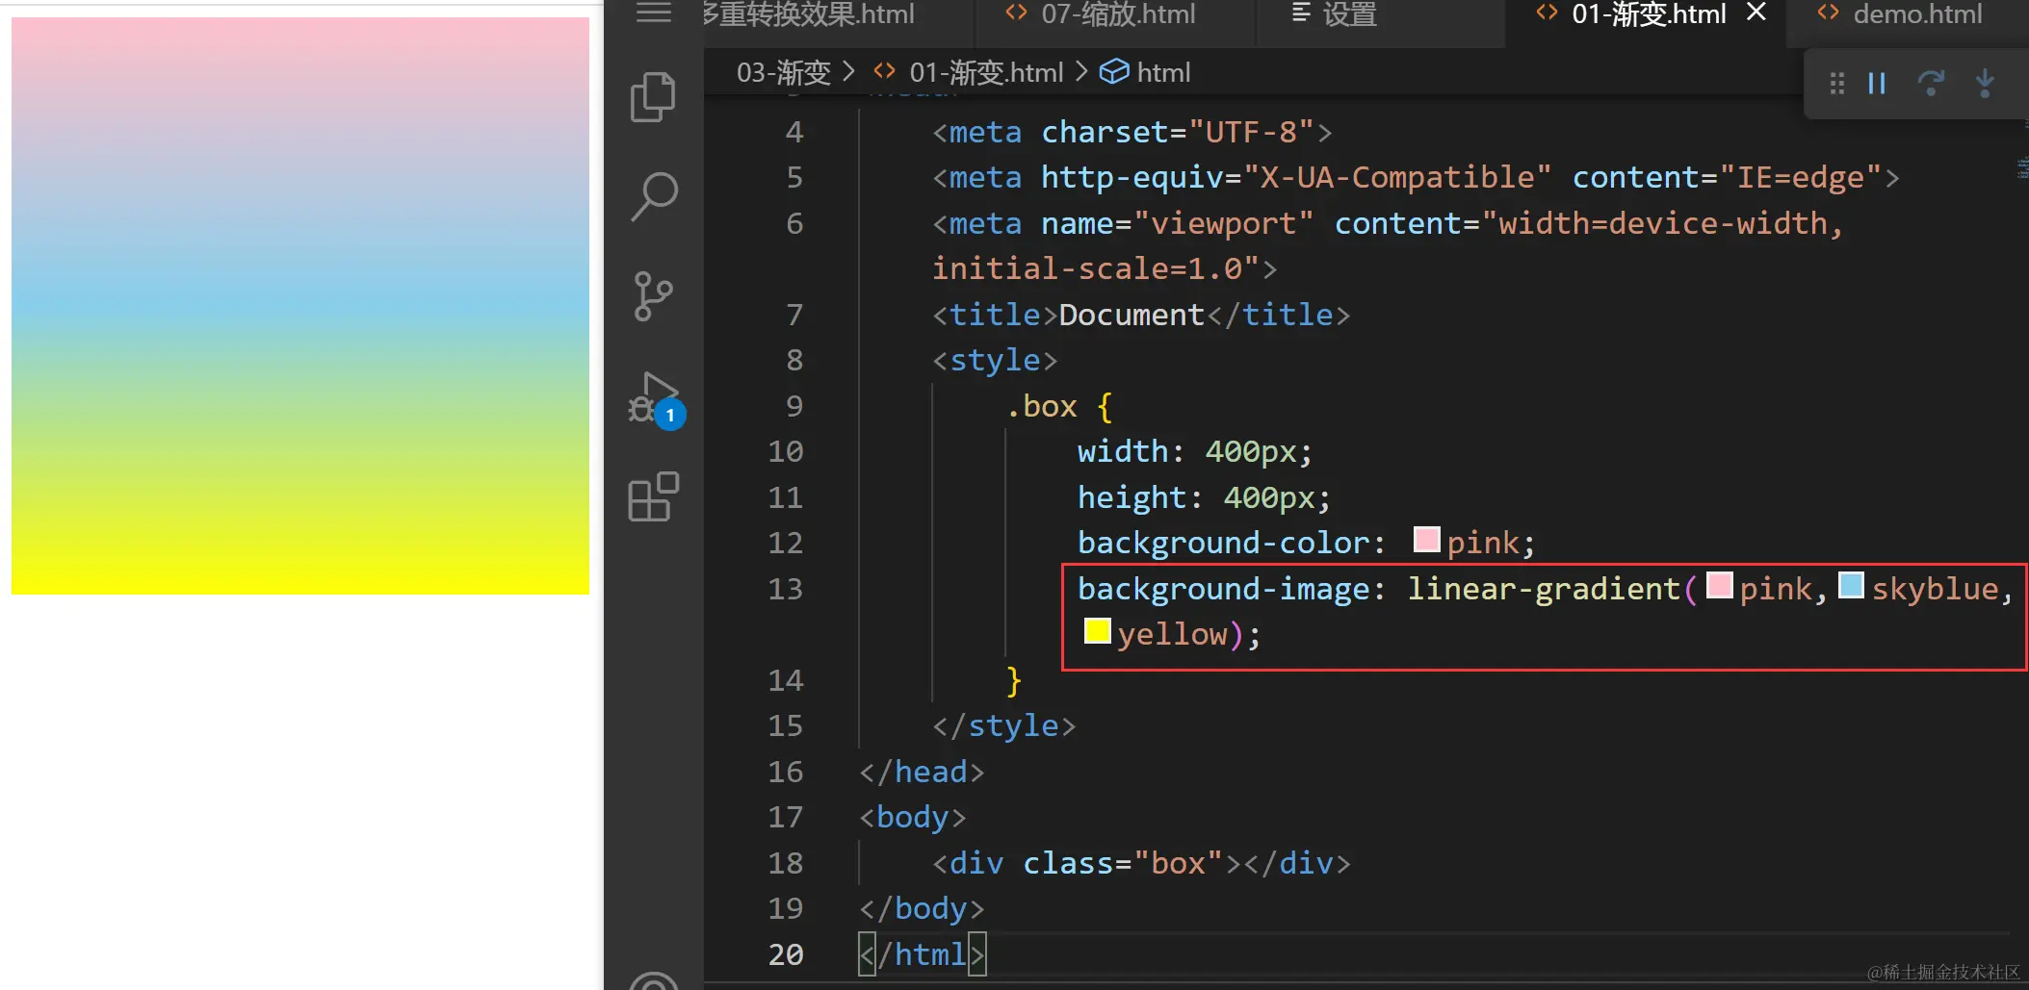Image resolution: width=2029 pixels, height=990 pixels.
Task: Click the closing "</html>" tag on line 20
Action: [x=923, y=954]
